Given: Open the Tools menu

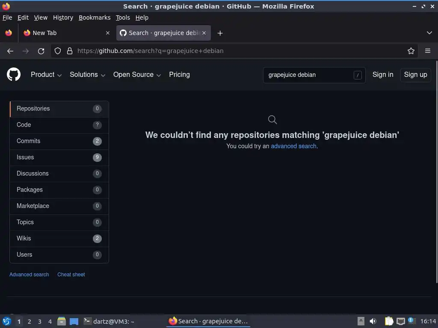Looking at the screenshot, I should pyautogui.click(x=123, y=18).
